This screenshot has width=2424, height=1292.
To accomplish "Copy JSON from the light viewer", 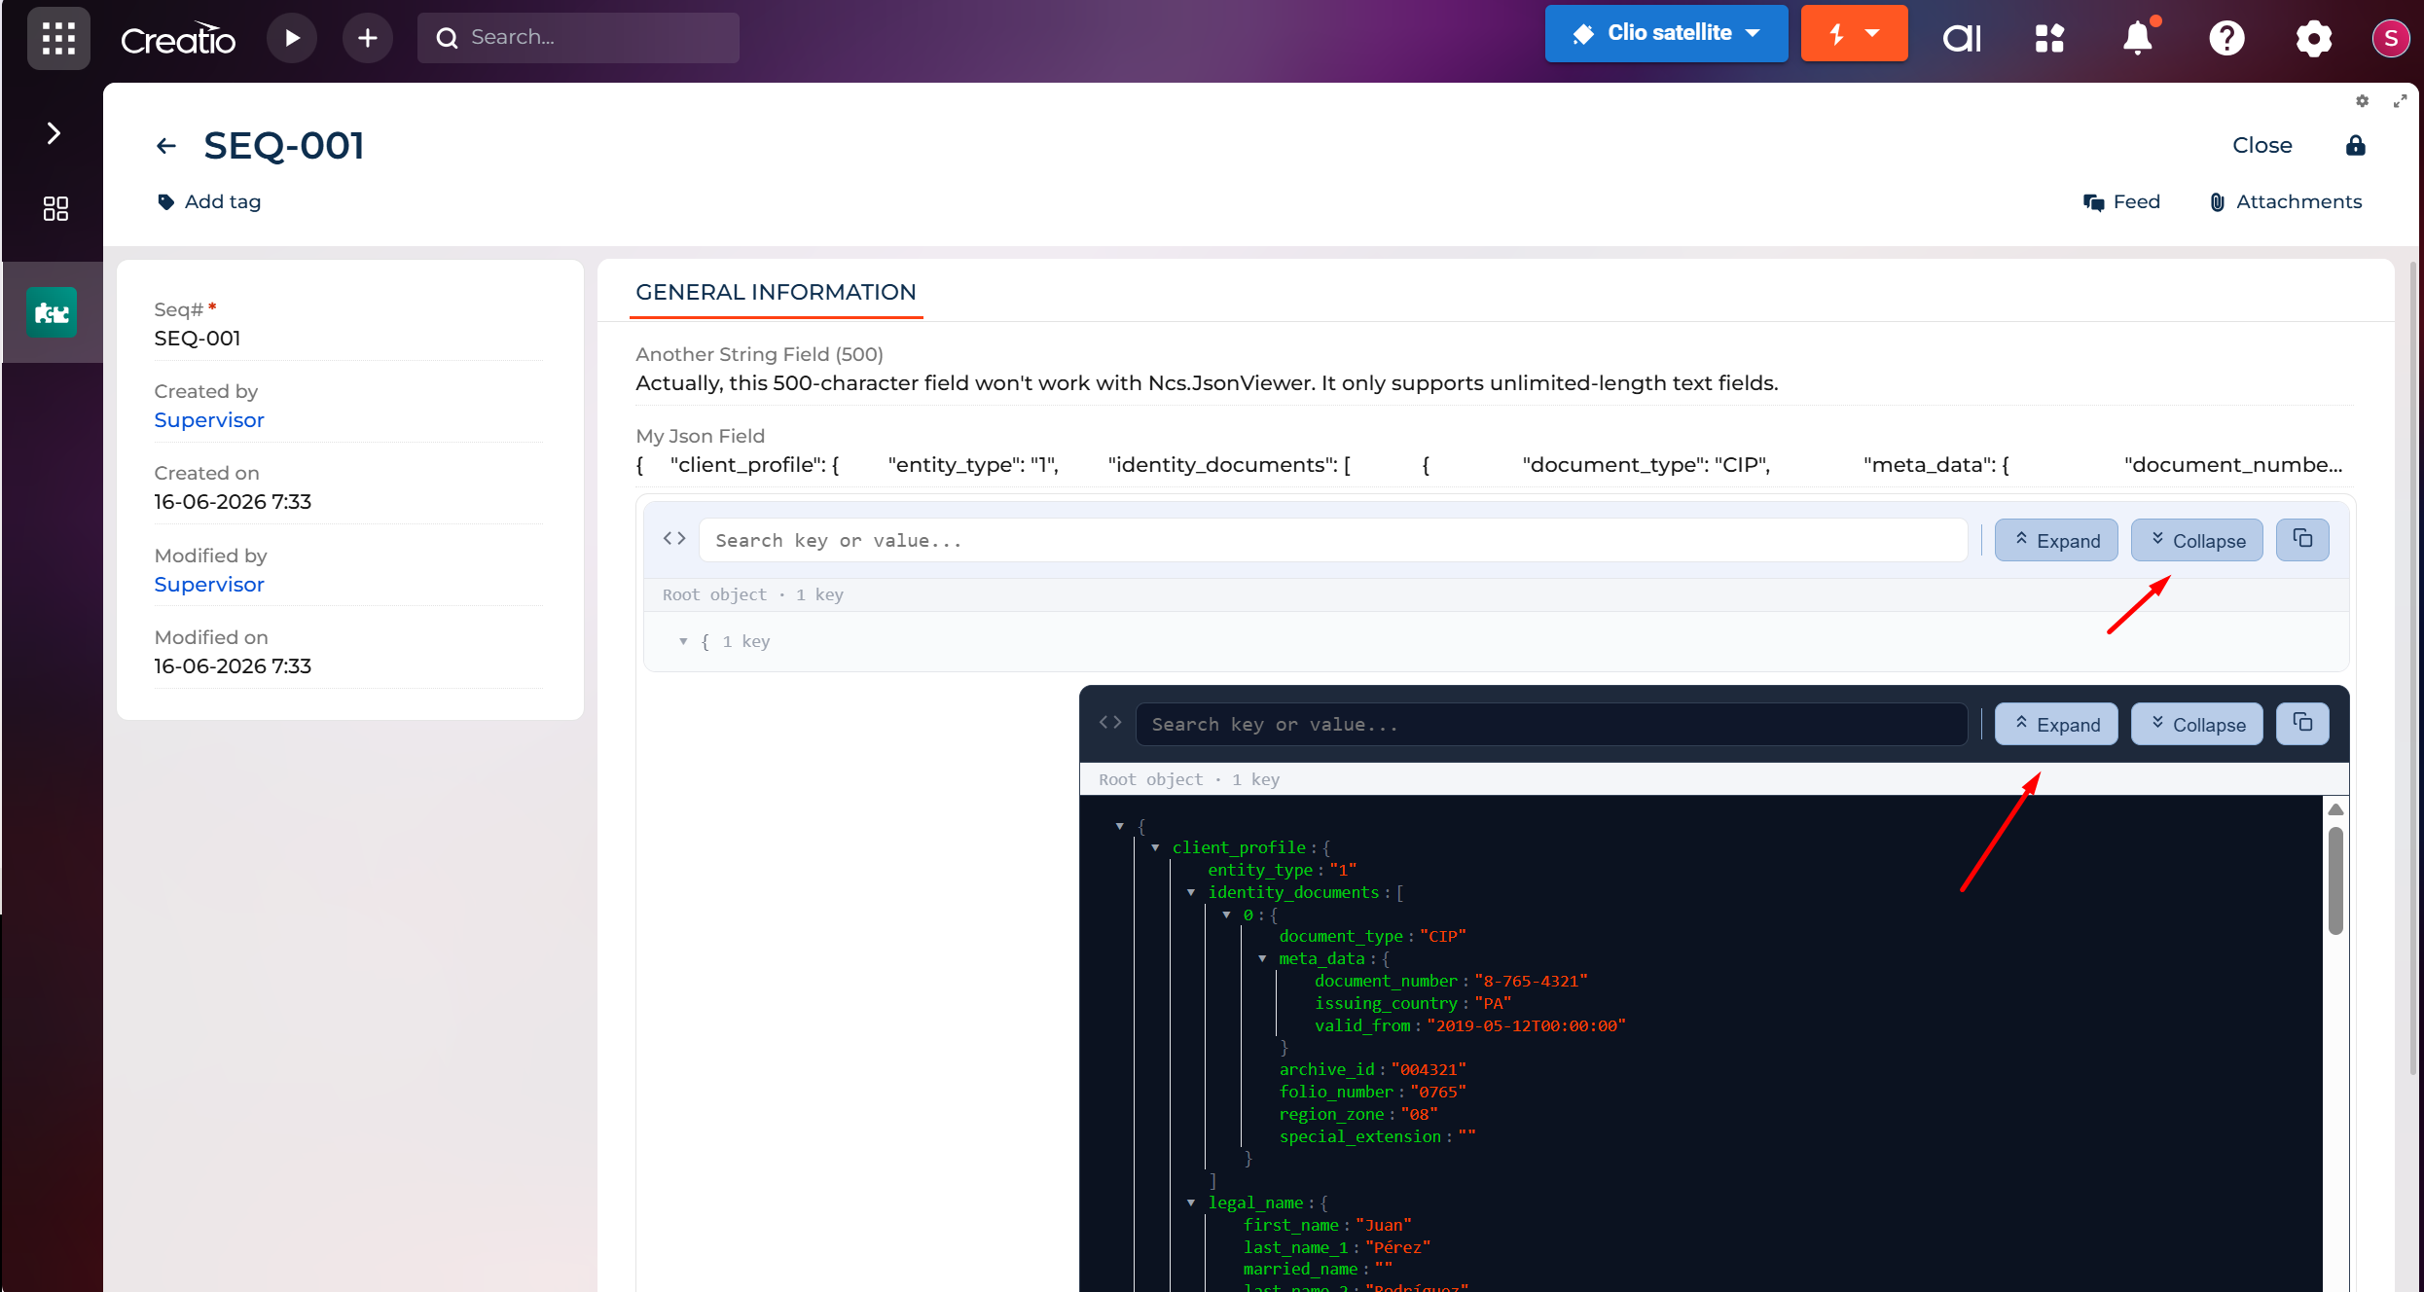I will [x=2302, y=539].
